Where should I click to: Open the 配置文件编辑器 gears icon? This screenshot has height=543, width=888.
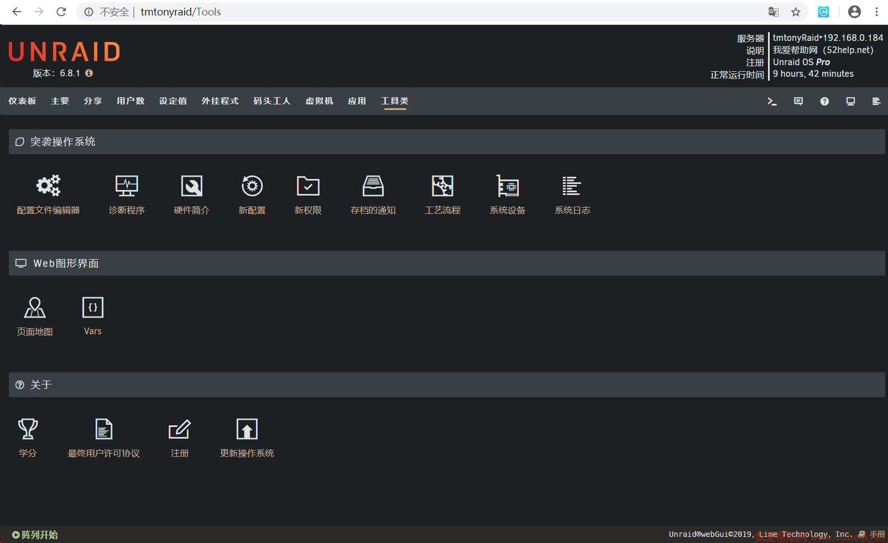tap(48, 186)
